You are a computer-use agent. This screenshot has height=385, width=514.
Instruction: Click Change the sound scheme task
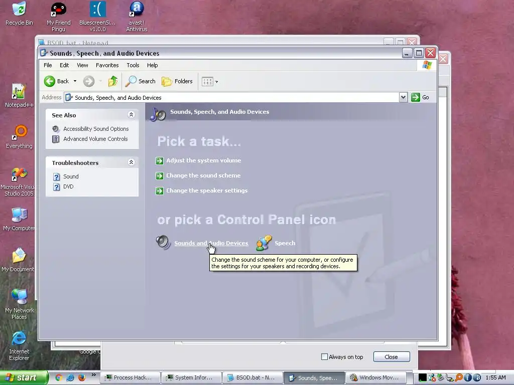203,175
